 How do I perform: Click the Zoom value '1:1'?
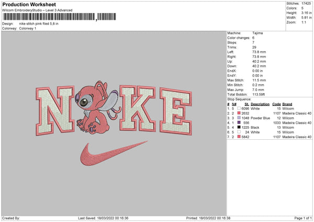point(304,22)
